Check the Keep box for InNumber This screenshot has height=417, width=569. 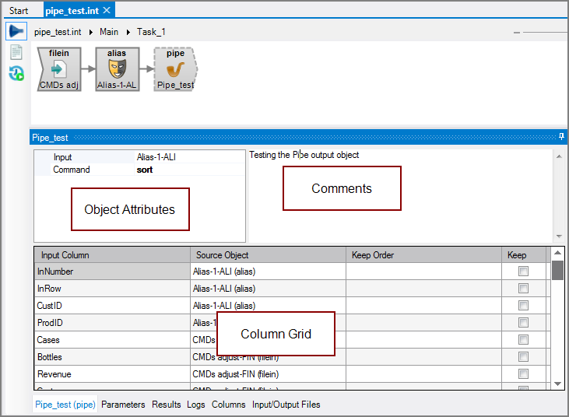(523, 272)
